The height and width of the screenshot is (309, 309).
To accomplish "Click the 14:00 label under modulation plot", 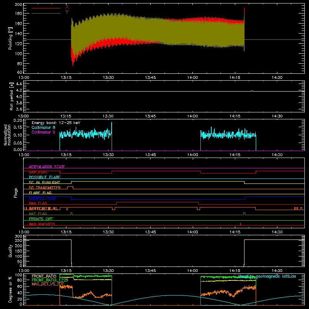I will 192,155.
